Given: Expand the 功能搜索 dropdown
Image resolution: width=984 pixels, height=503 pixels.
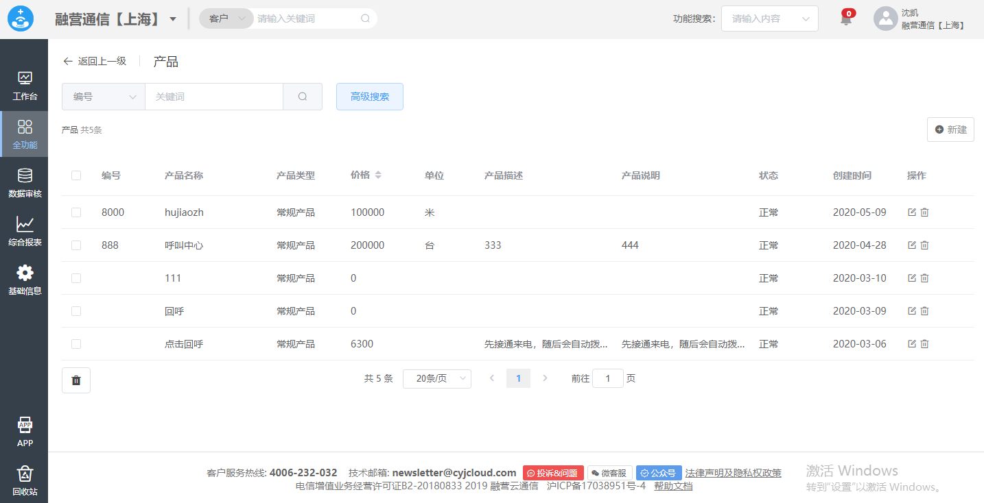Looking at the screenshot, I should point(769,19).
